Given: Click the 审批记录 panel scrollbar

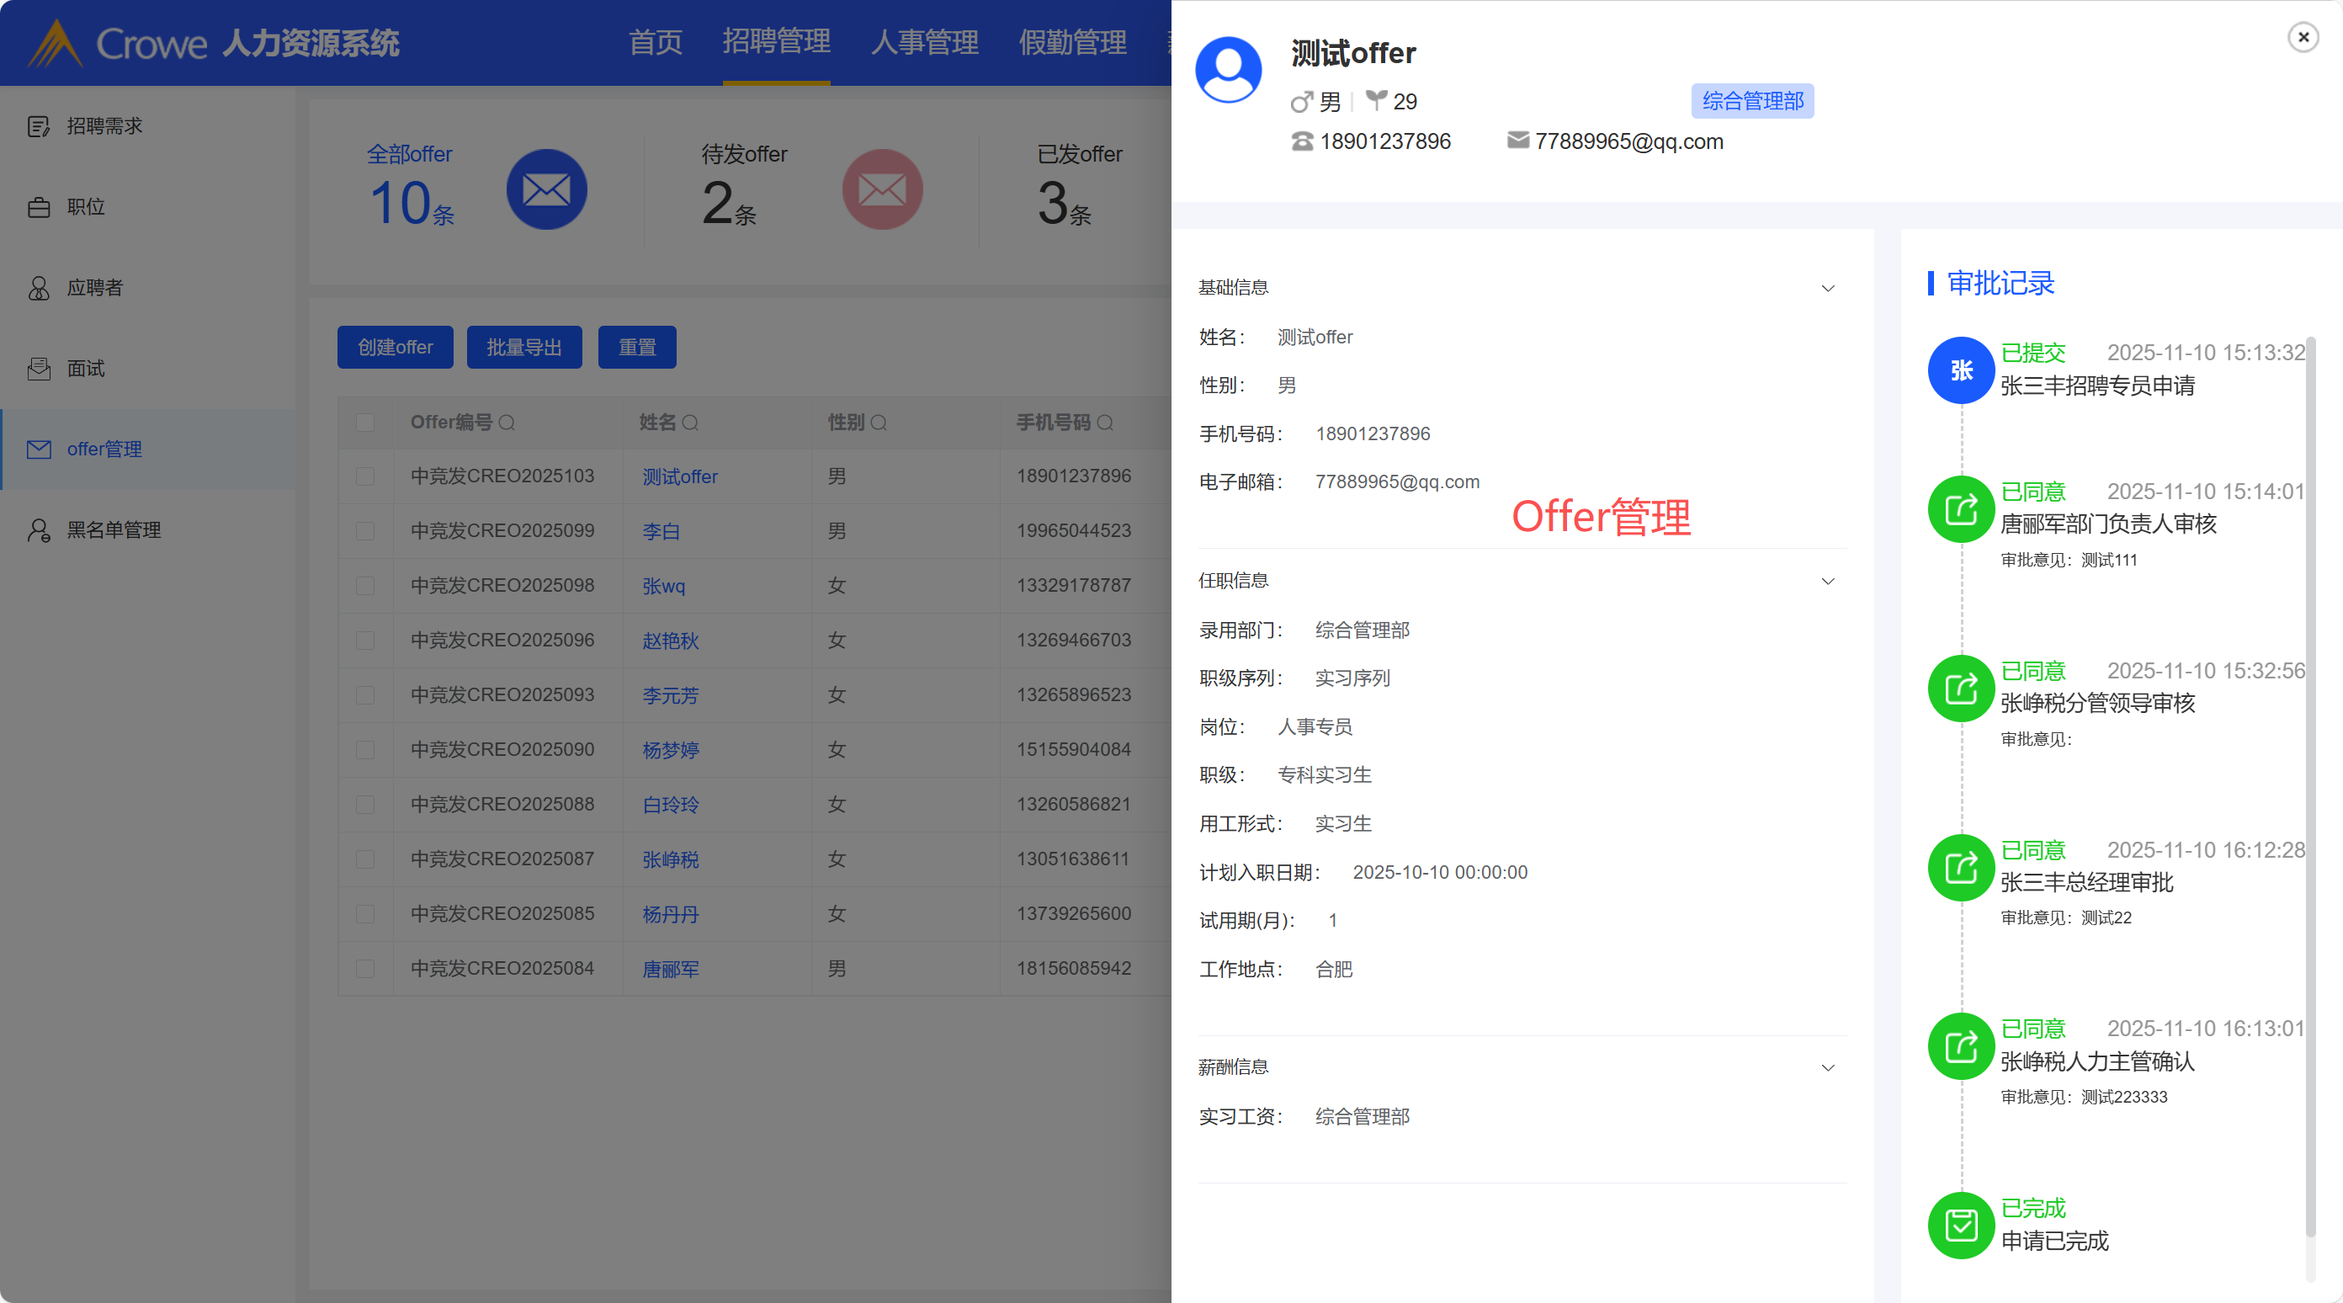Looking at the screenshot, I should [2310, 787].
